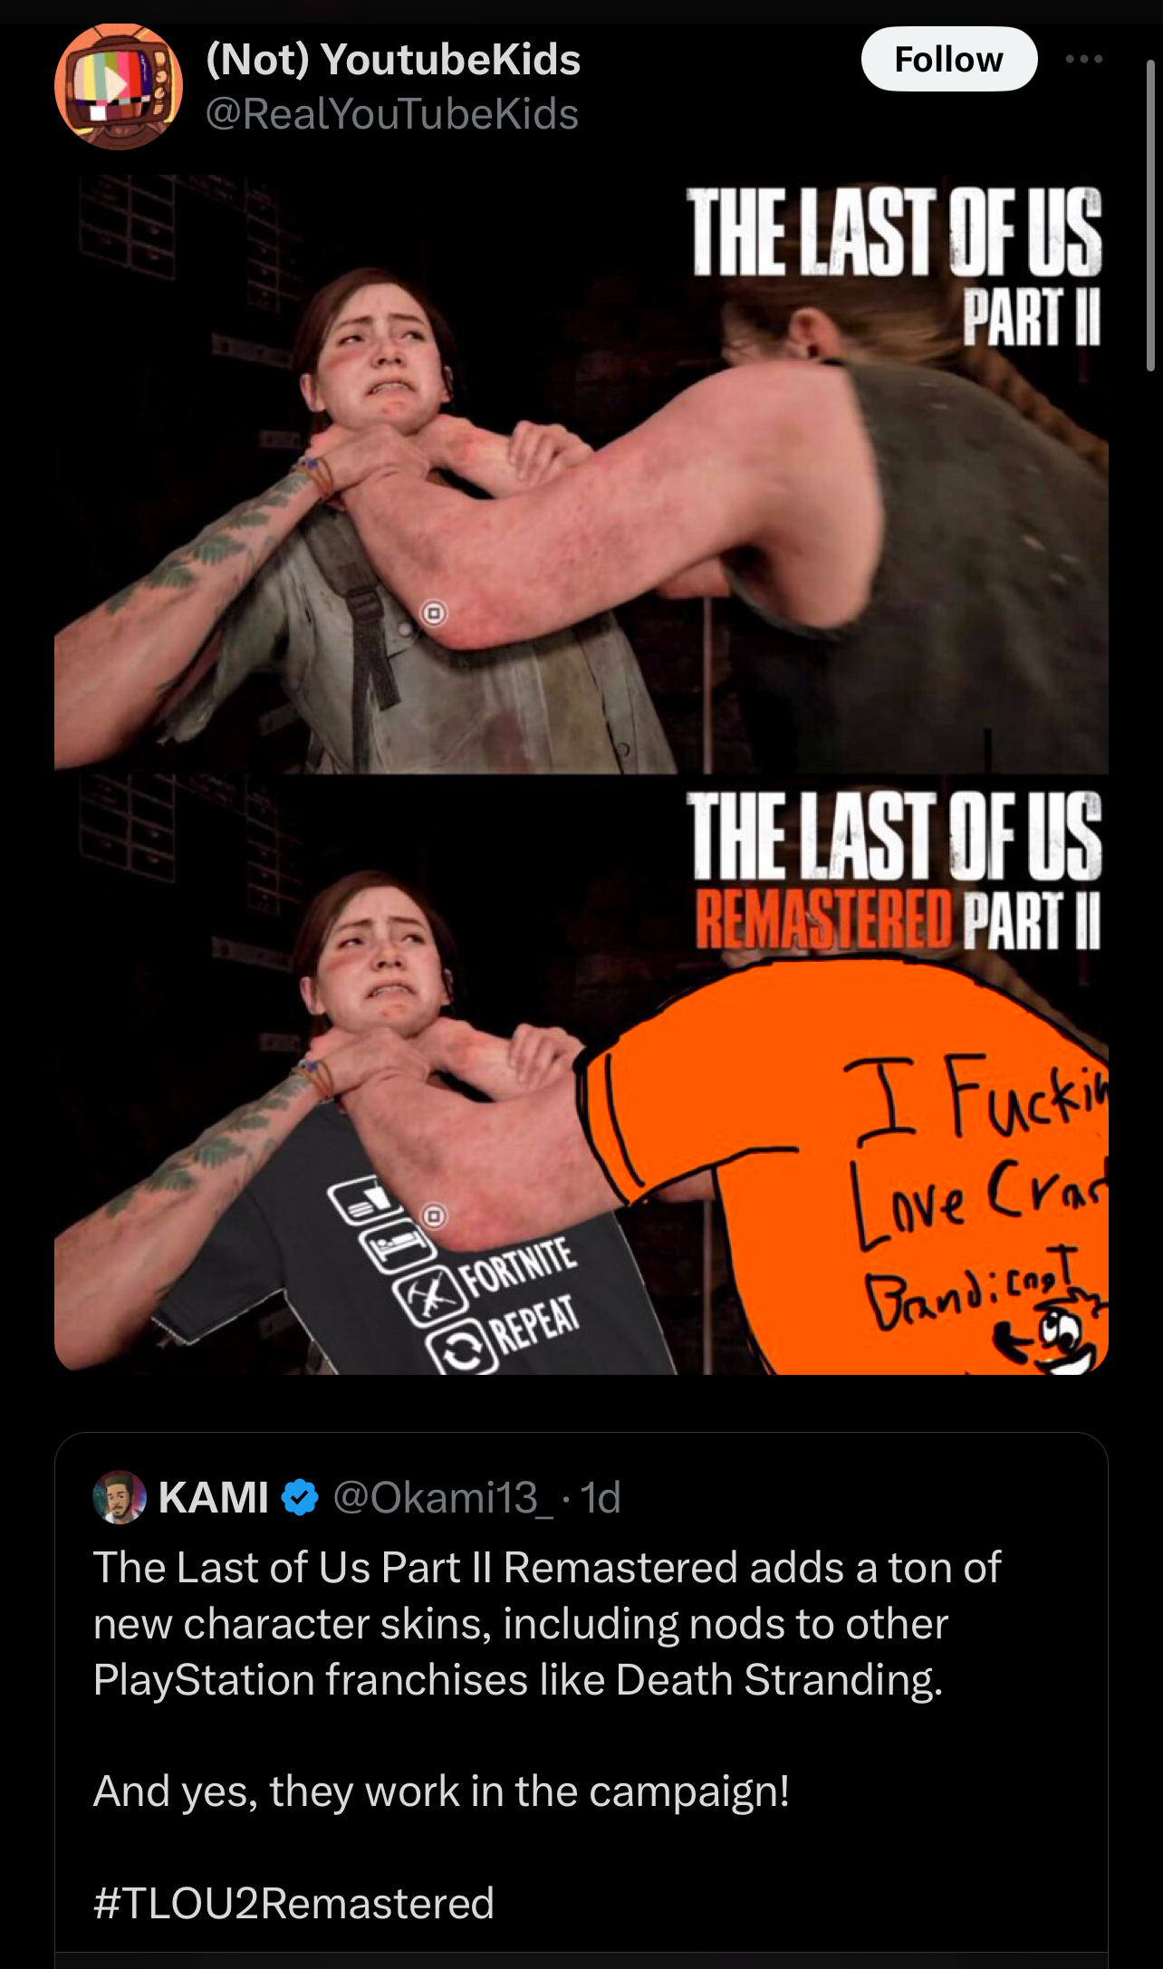Open the @Okami13_ handle
Screen dimensions: 1163x1969
click(443, 1497)
